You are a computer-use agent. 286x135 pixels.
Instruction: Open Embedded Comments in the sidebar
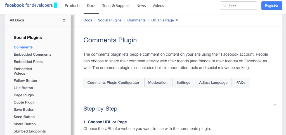[x=32, y=55]
